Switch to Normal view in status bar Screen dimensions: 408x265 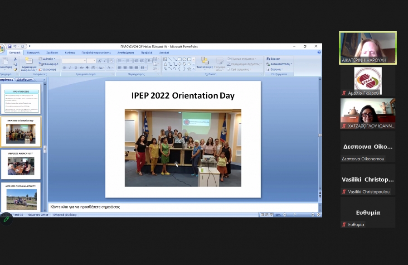pos(262,215)
